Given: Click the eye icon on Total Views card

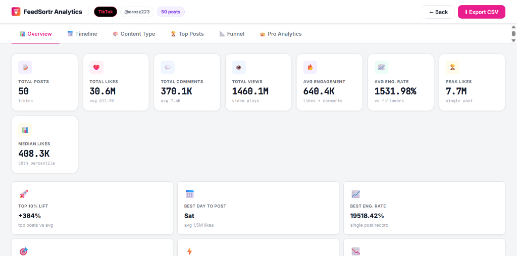Looking at the screenshot, I should (x=239, y=67).
